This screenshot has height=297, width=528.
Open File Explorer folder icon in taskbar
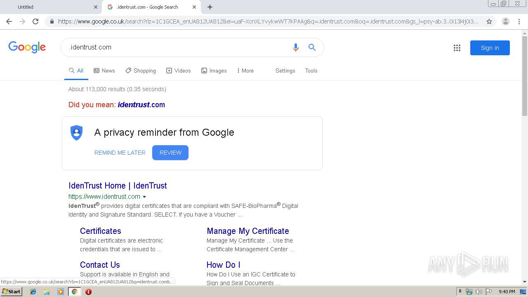coord(47,292)
